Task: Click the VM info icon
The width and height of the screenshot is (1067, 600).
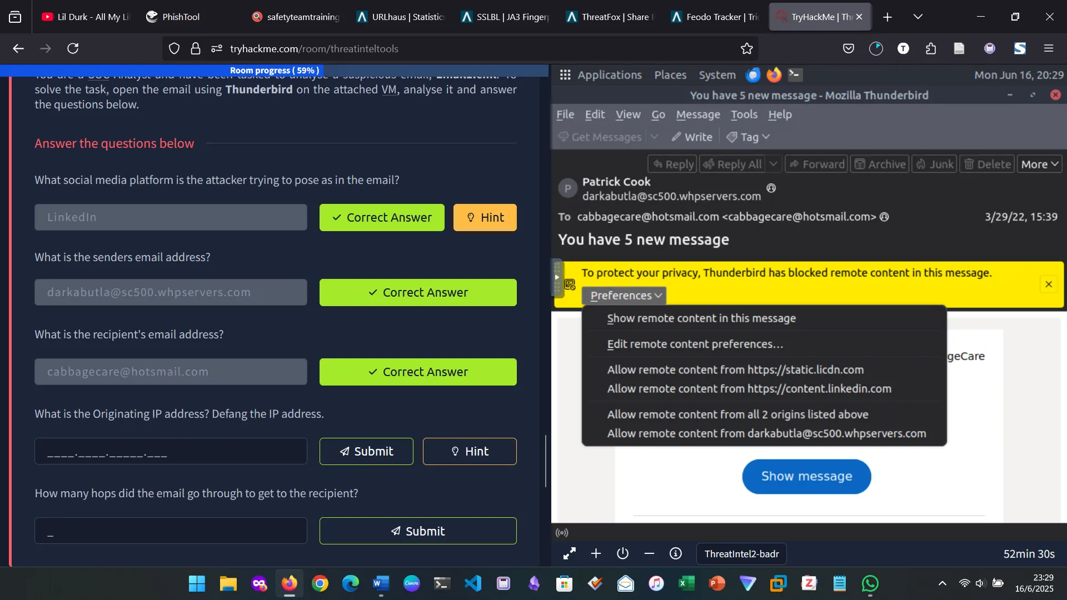Action: (675, 553)
